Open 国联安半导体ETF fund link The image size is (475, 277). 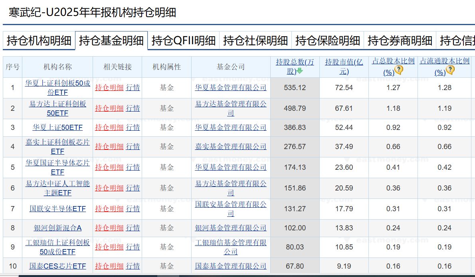point(57,209)
